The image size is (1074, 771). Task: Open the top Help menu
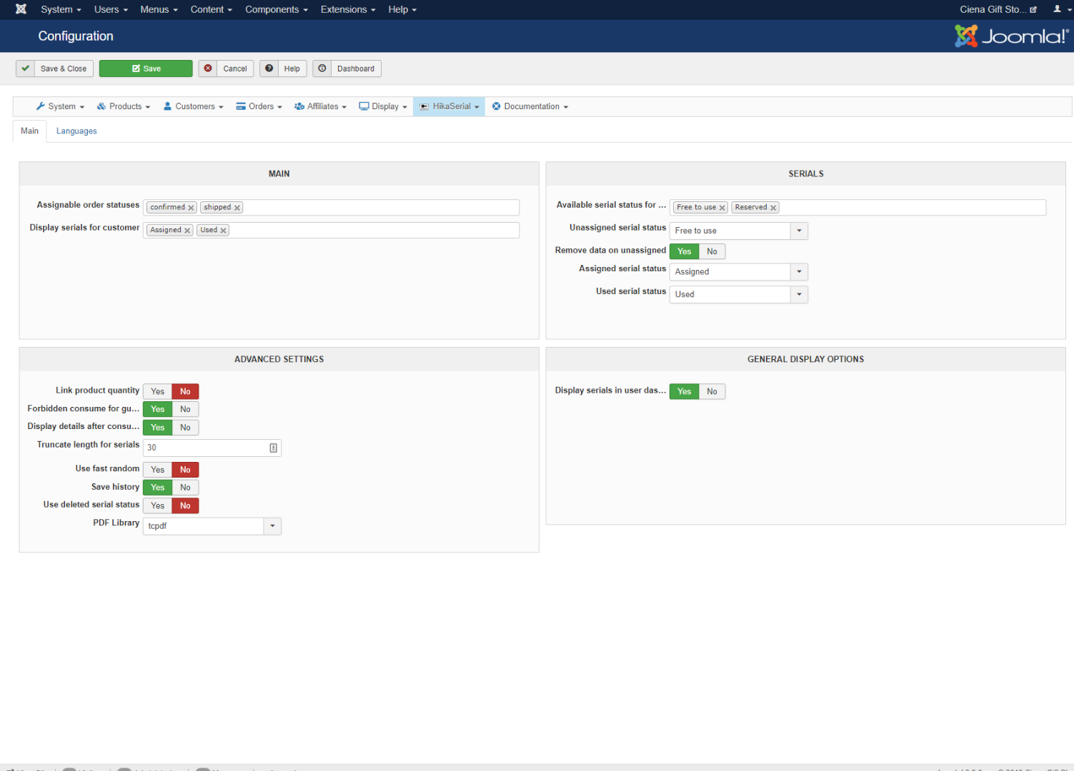click(x=402, y=9)
